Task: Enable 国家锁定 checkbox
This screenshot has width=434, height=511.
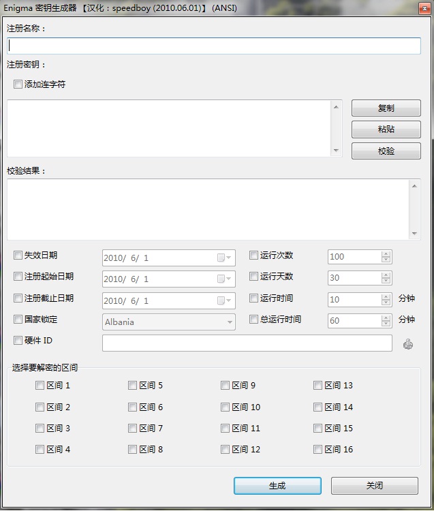Action: coord(18,319)
